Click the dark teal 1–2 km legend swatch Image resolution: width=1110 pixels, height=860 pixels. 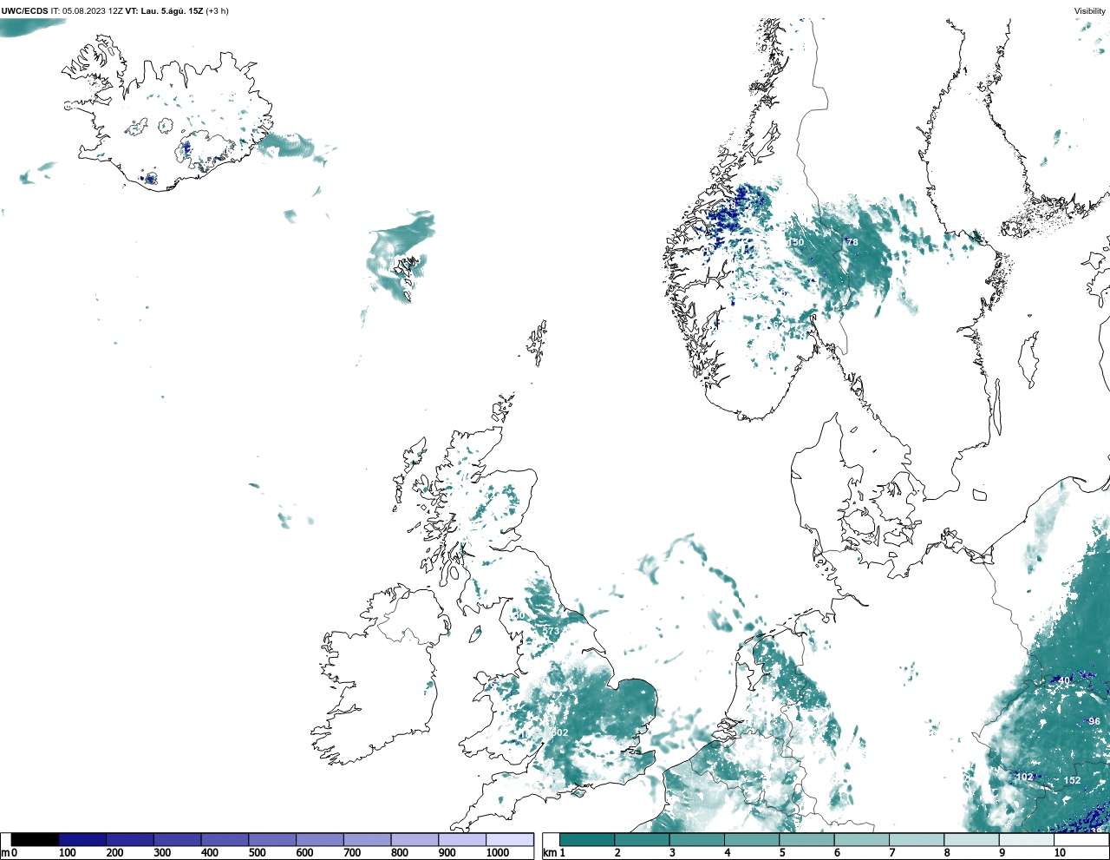[x=587, y=839]
